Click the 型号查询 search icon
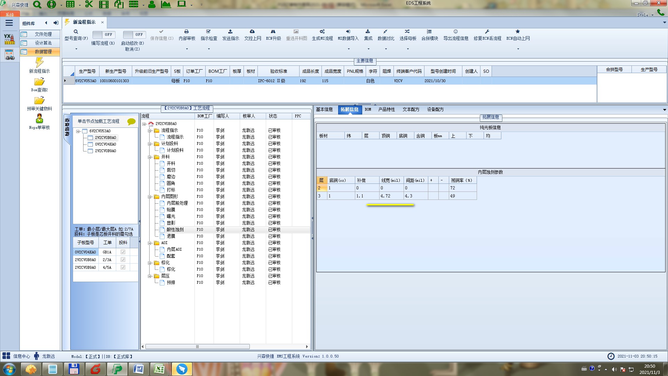This screenshot has width=668, height=376. click(76, 32)
